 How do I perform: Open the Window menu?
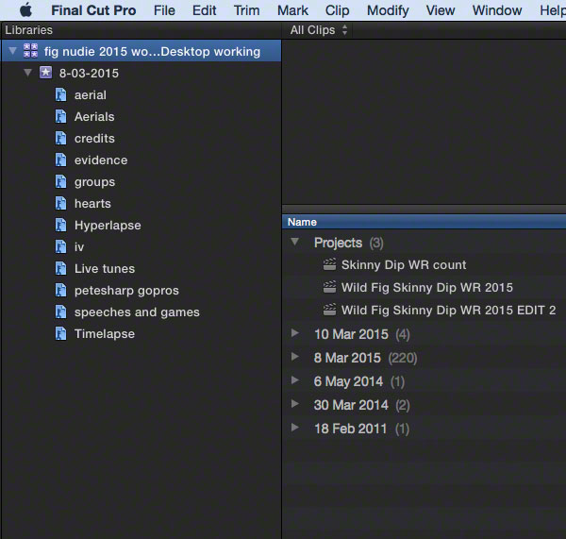click(497, 10)
